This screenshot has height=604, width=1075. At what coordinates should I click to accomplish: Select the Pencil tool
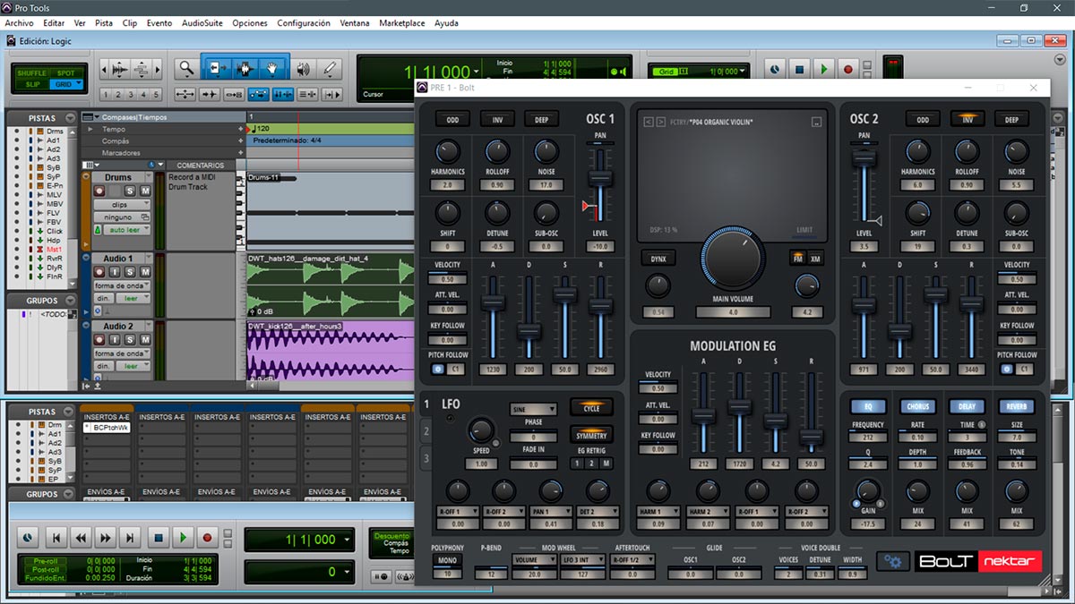coord(330,68)
